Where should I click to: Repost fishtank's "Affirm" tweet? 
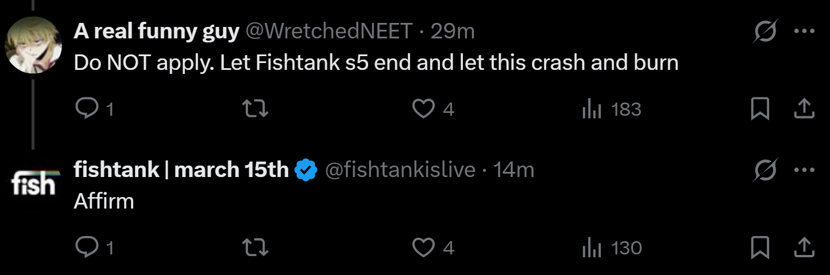click(x=256, y=247)
